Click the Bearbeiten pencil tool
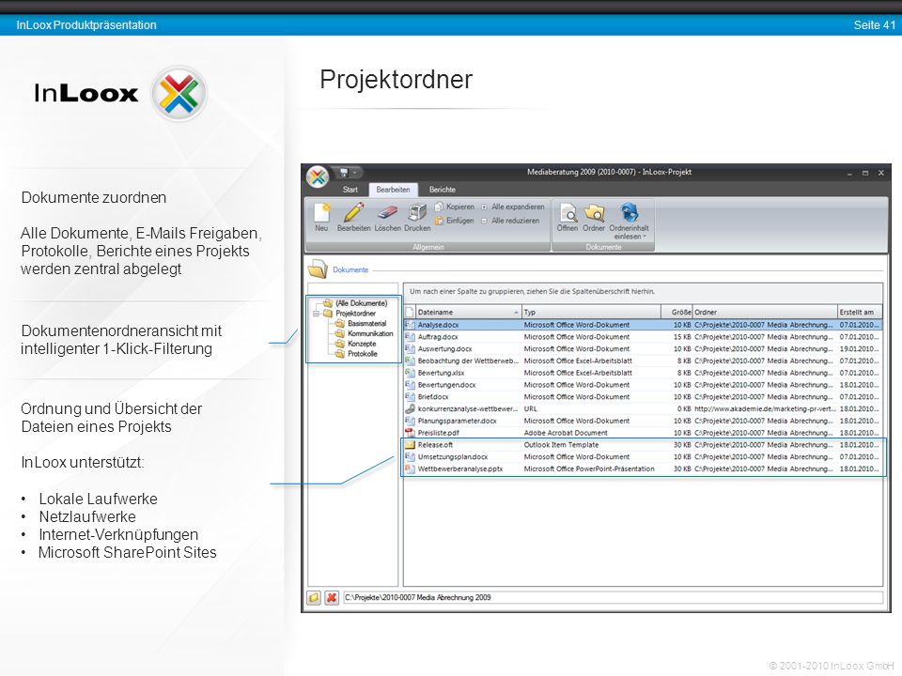 click(354, 217)
